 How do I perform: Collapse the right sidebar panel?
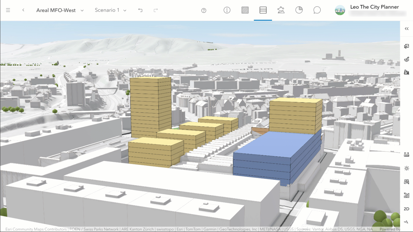point(407,28)
